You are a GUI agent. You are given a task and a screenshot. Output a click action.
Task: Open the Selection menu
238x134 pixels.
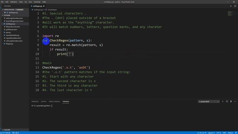pyautogui.click(x=14, y=2)
